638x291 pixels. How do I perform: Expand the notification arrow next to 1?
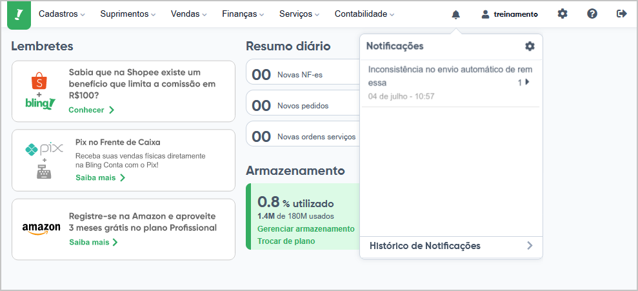(527, 82)
